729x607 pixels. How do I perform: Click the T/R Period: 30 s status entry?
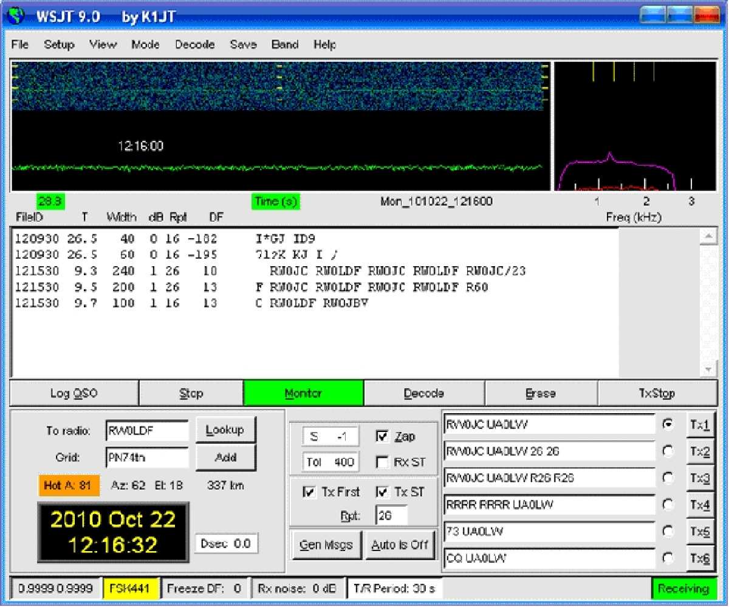pos(395,588)
